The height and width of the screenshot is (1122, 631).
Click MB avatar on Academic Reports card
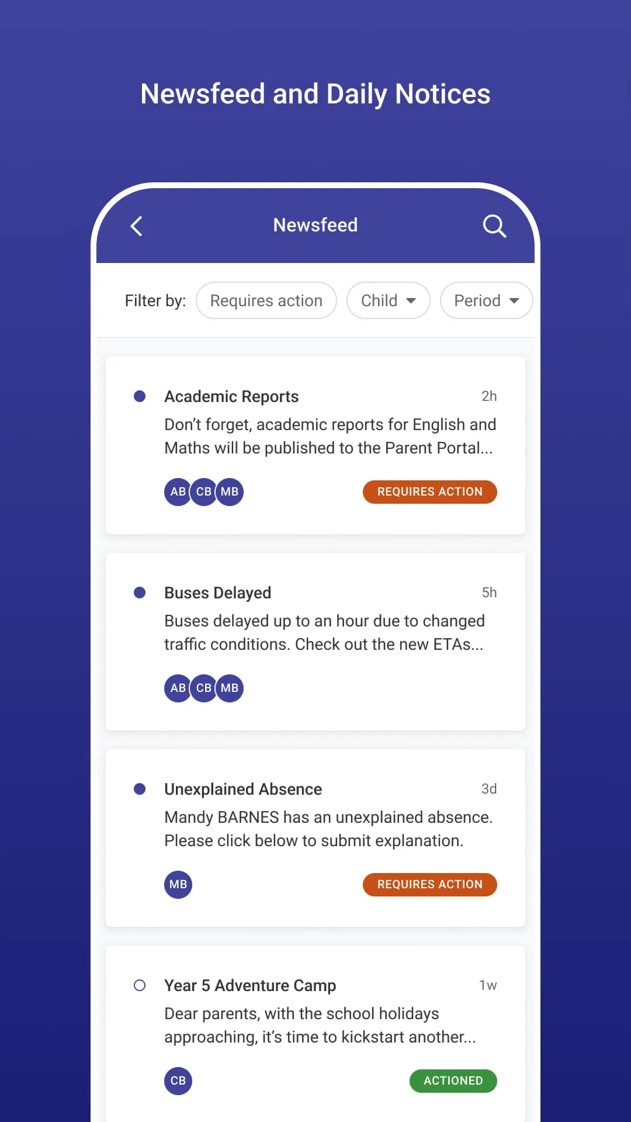[230, 492]
